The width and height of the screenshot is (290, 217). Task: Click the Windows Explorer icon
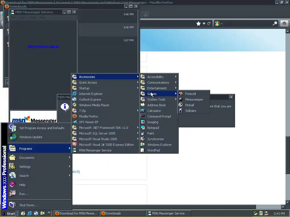(x=143, y=144)
